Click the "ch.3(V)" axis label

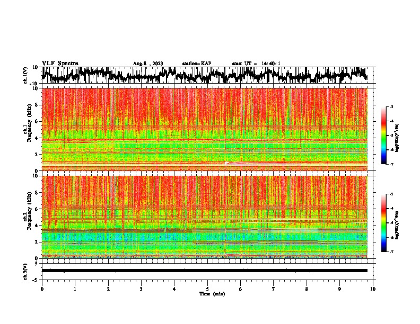pyautogui.click(x=25, y=272)
